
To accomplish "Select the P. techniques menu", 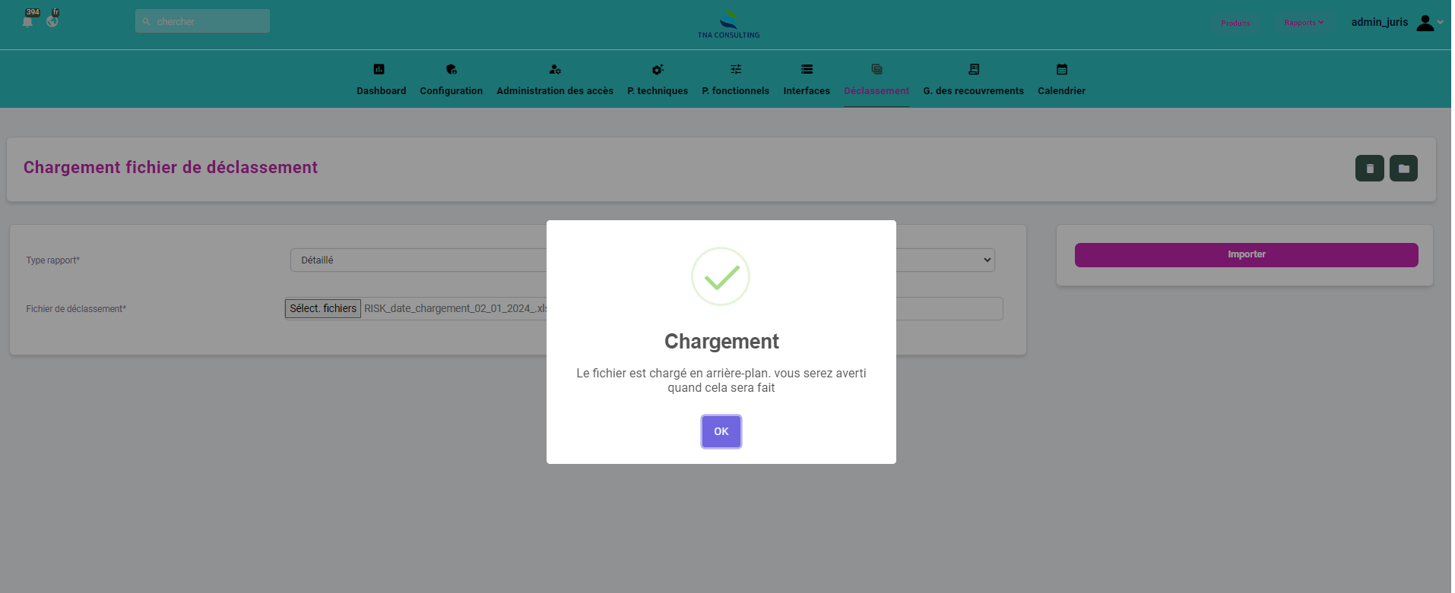I will [x=657, y=80].
